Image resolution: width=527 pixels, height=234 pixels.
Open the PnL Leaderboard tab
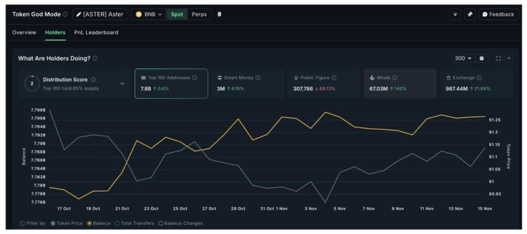[x=96, y=32]
